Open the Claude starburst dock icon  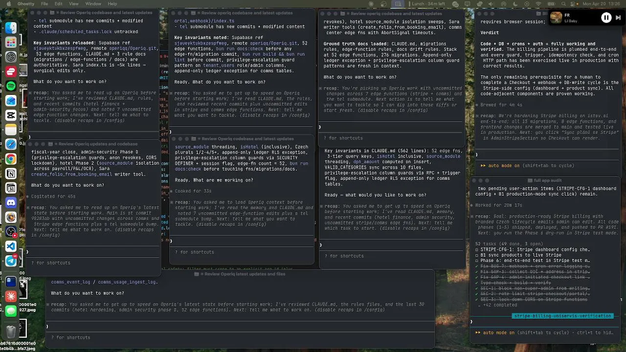(11, 296)
